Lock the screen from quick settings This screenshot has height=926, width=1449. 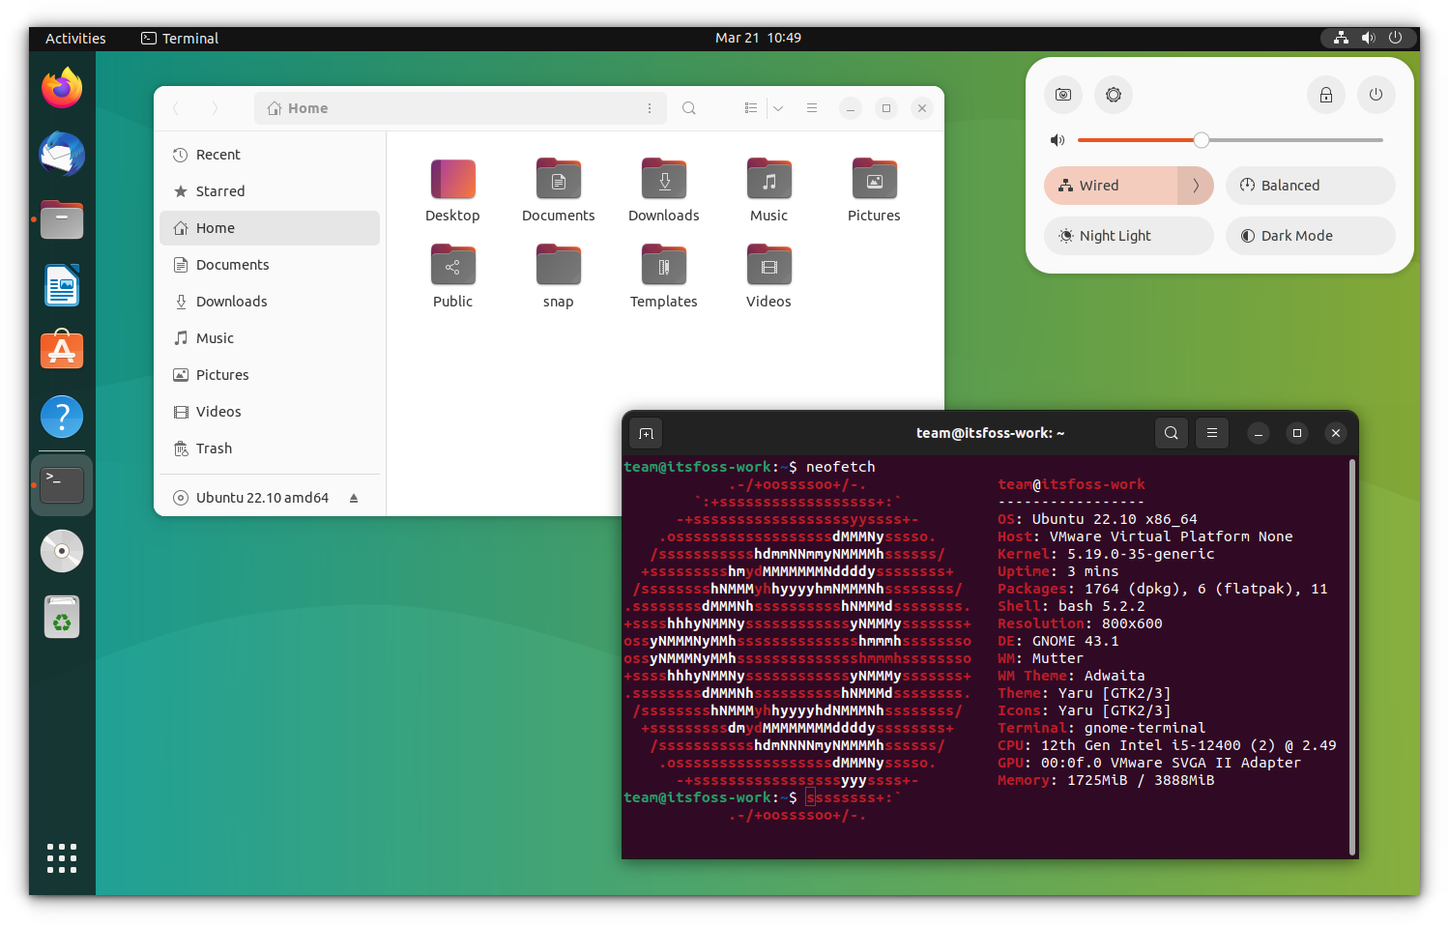click(1326, 95)
